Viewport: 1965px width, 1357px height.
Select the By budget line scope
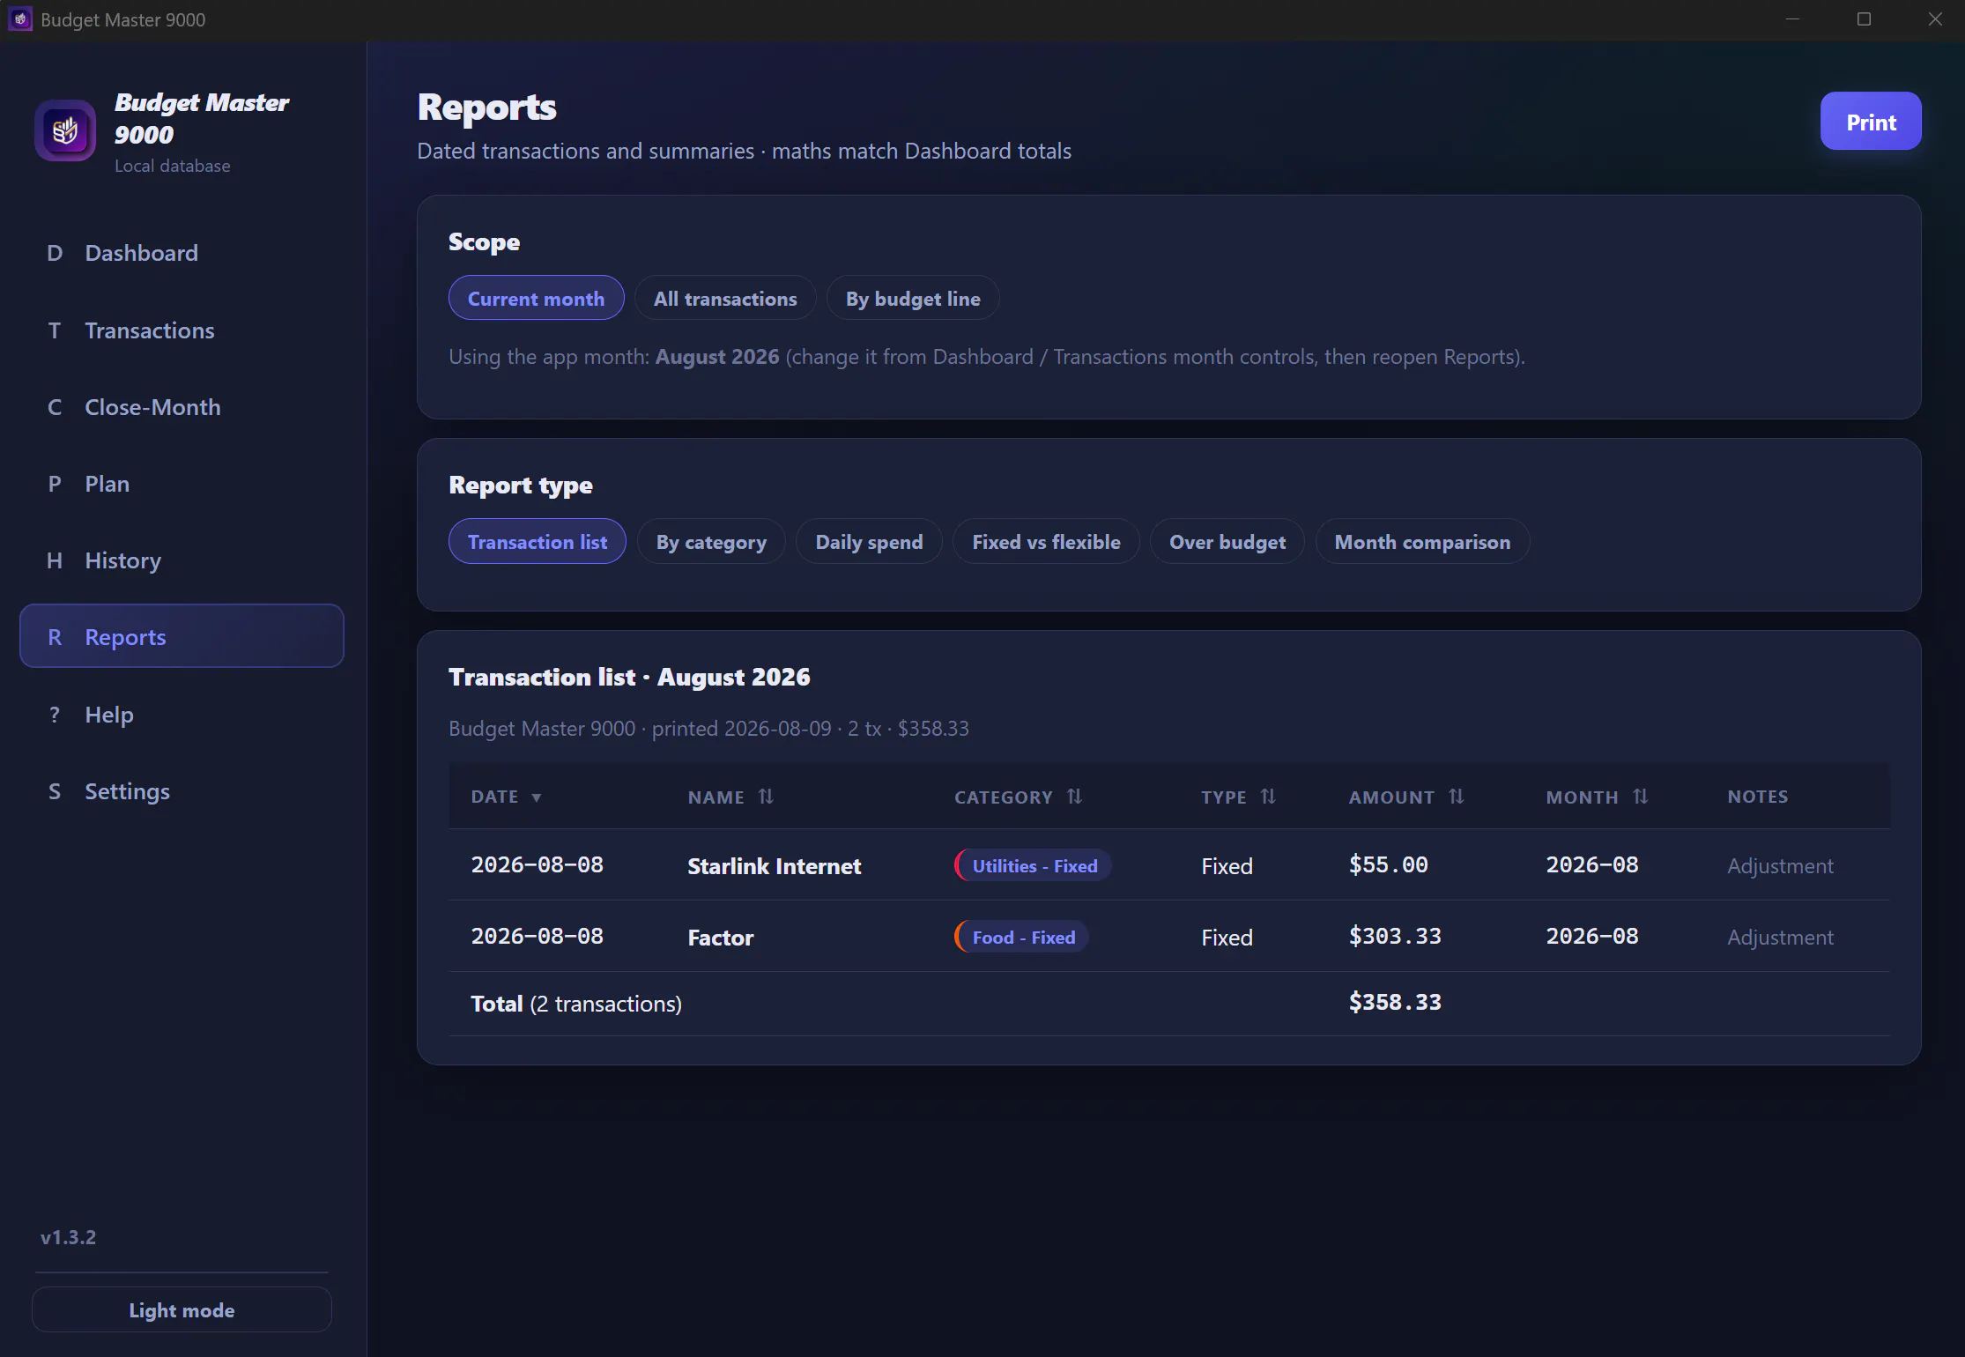coord(913,299)
